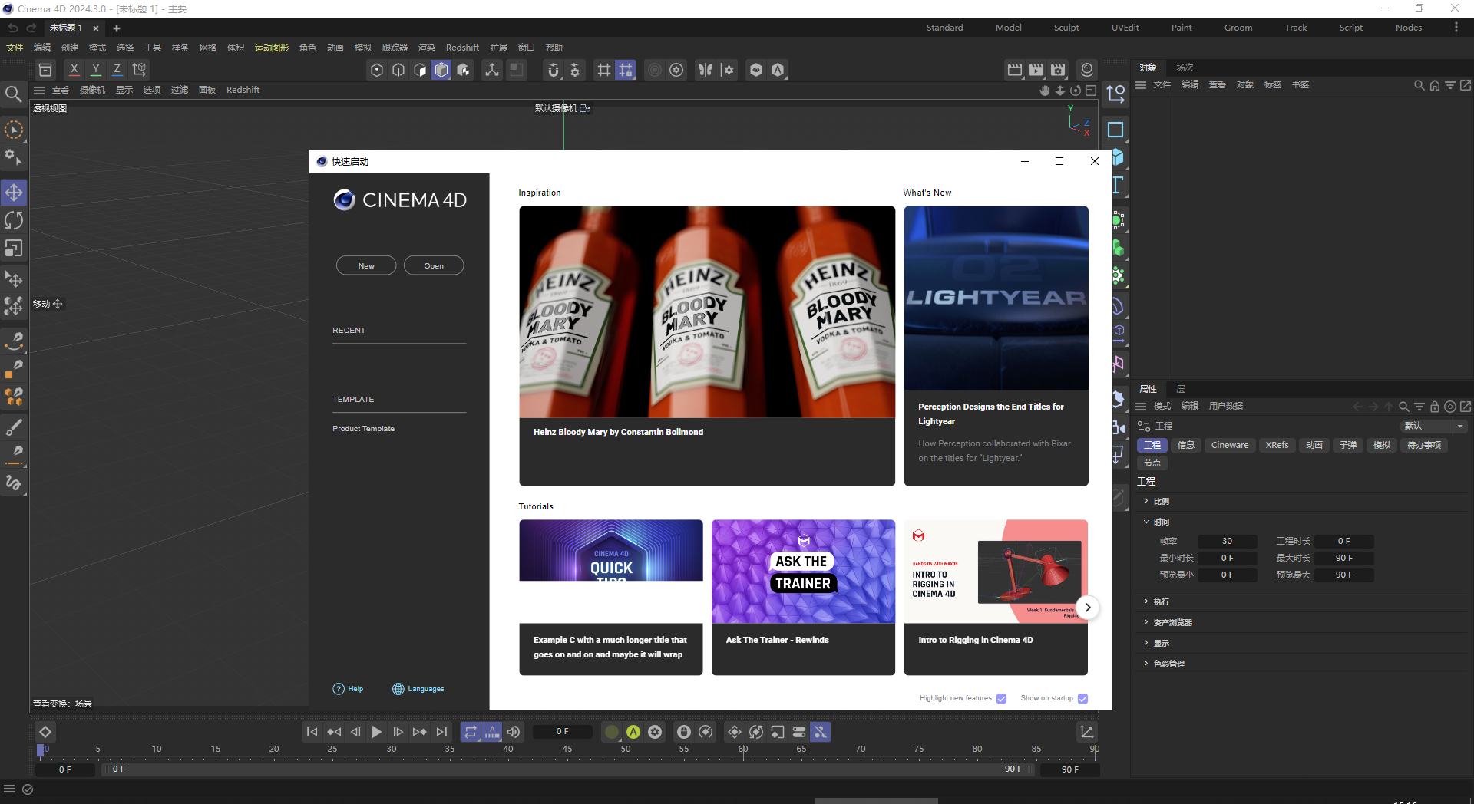The width and height of the screenshot is (1474, 804).
Task: Enable snap magnet icon
Action: 554,70
